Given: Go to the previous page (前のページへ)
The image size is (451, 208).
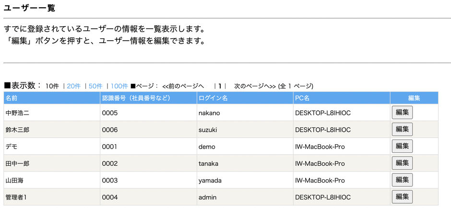Looking at the screenshot, I should coord(183,86).
